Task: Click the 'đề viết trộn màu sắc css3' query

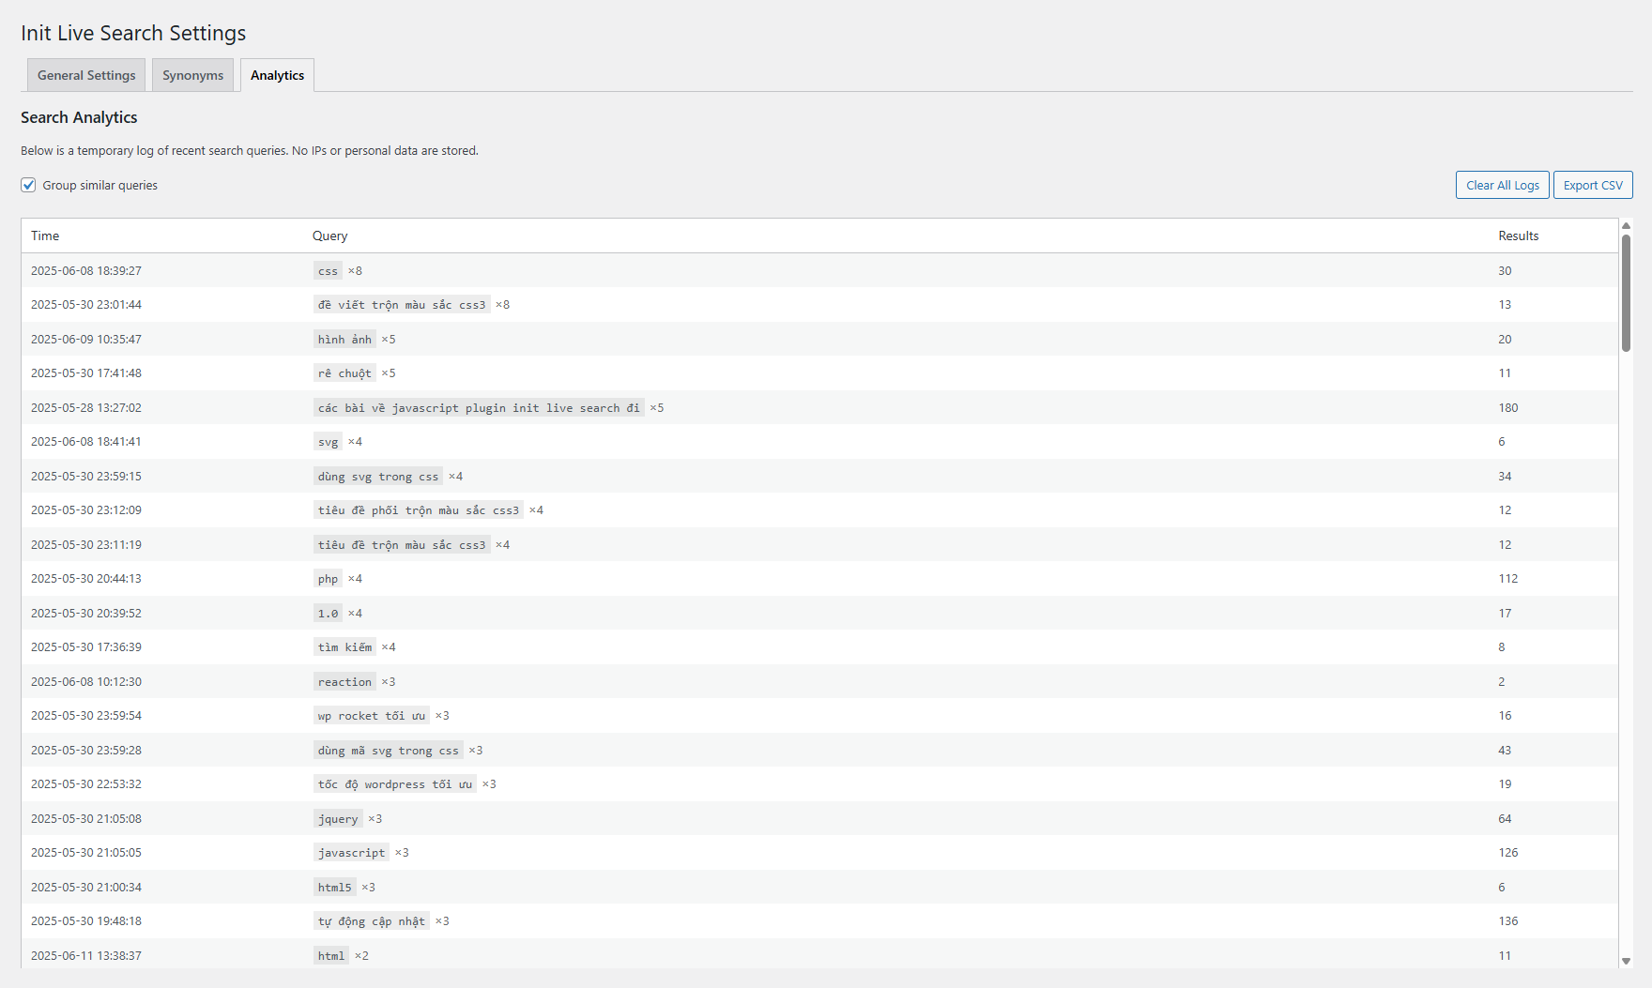Action: point(402,305)
